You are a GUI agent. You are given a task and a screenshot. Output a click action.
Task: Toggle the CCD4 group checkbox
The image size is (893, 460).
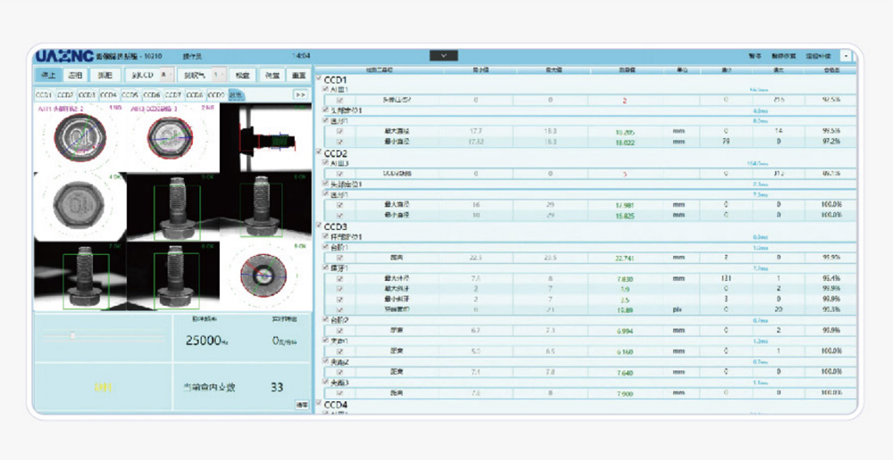pyautogui.click(x=320, y=405)
